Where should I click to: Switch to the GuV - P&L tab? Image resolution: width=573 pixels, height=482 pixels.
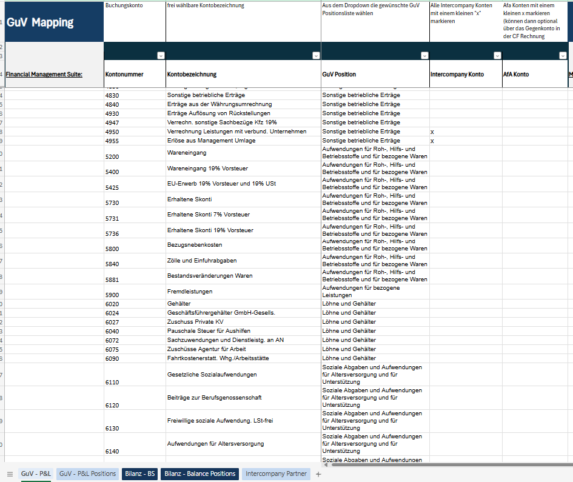pos(36,474)
